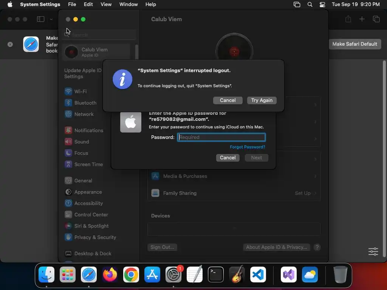This screenshot has width=387, height=290.
Task: Click Make Safari Default in Safari window
Action: point(354,44)
